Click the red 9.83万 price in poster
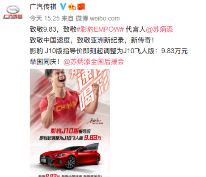The height and width of the screenshot is (177, 206). coord(93,138)
